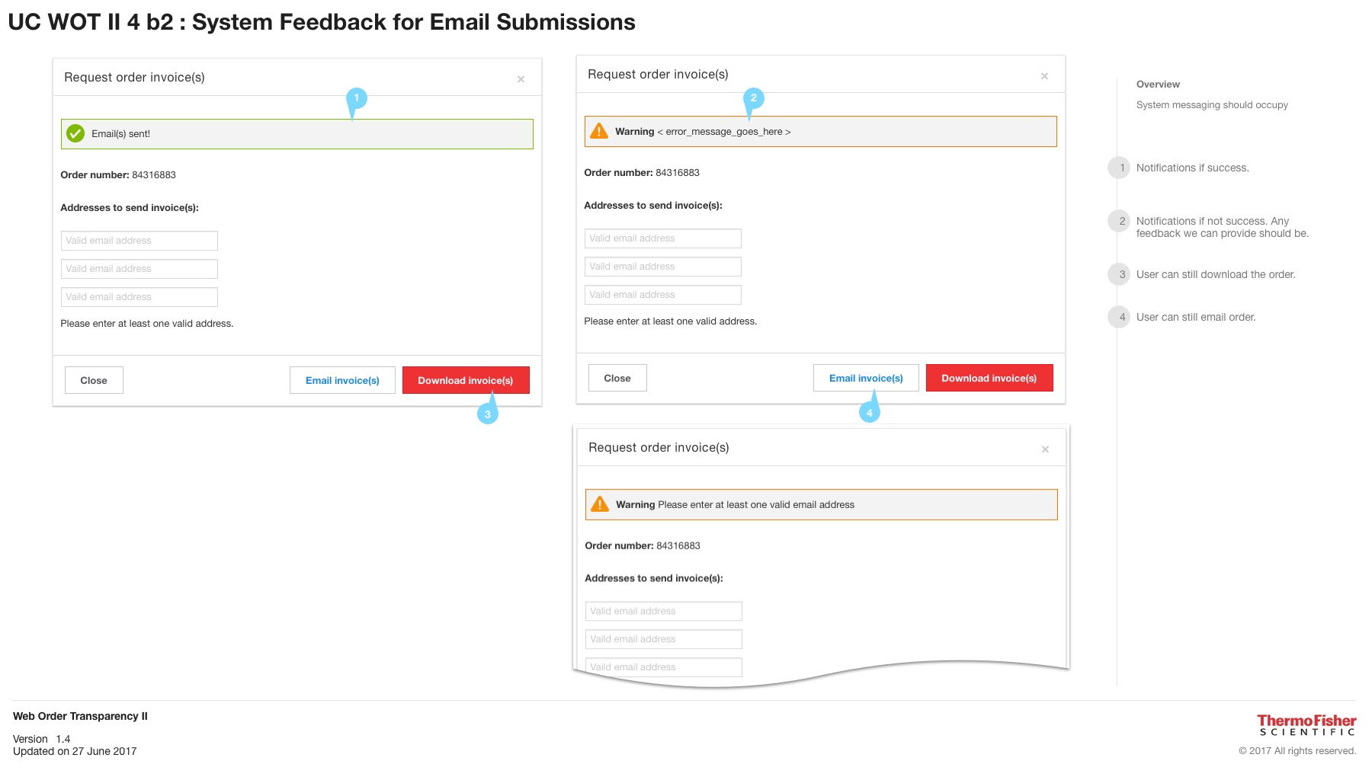Dismiss the bottom warning dialog with X

coord(1045,449)
